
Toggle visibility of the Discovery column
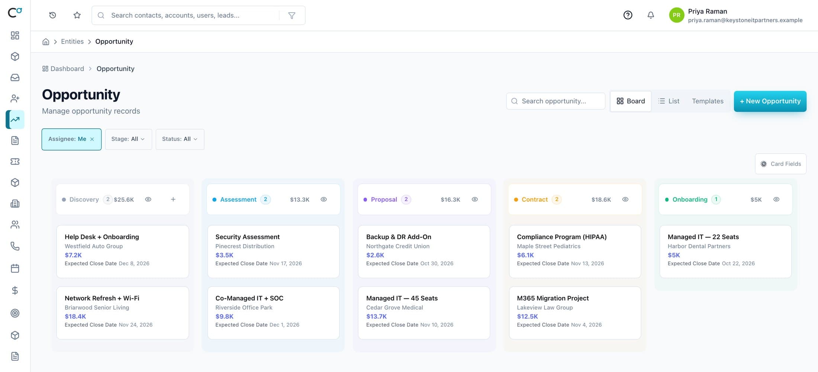point(148,200)
